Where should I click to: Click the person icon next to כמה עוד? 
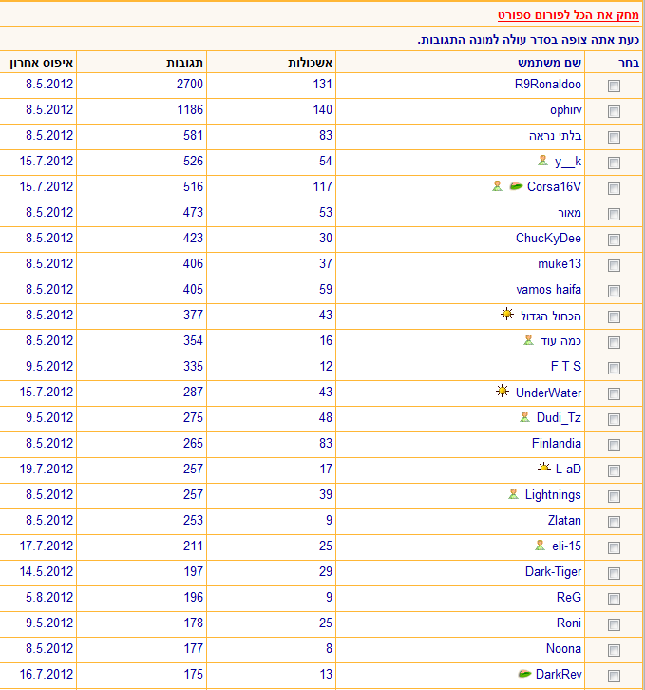click(529, 339)
